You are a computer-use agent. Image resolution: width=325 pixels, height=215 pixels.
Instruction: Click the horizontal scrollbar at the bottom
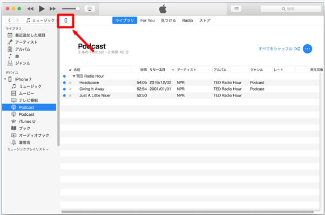click(187, 212)
